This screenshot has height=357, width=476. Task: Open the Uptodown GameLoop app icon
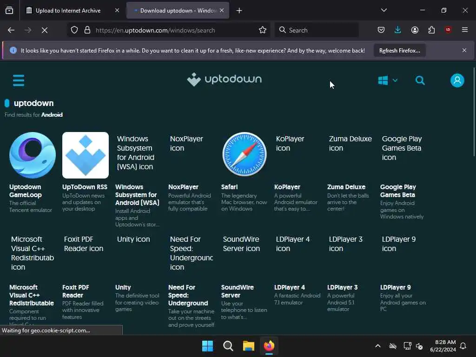click(x=33, y=155)
